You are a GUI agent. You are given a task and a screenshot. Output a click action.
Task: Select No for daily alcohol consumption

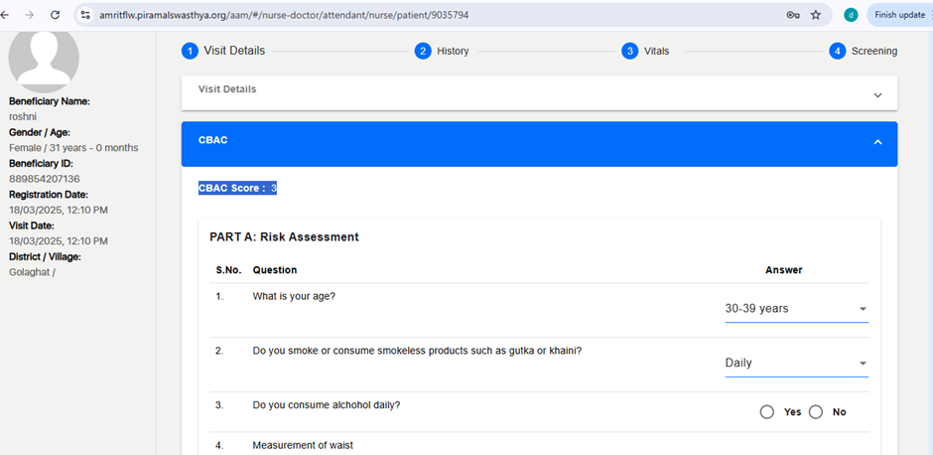click(816, 412)
